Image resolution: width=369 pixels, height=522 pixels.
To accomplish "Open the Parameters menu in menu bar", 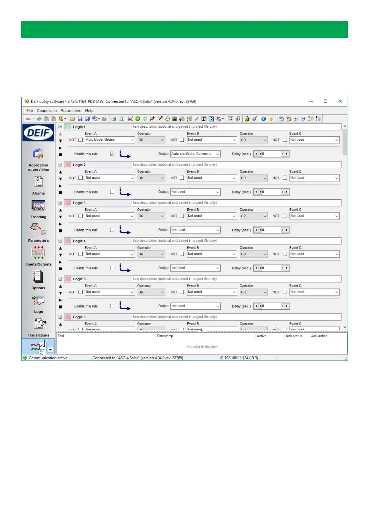I will pos(71,111).
